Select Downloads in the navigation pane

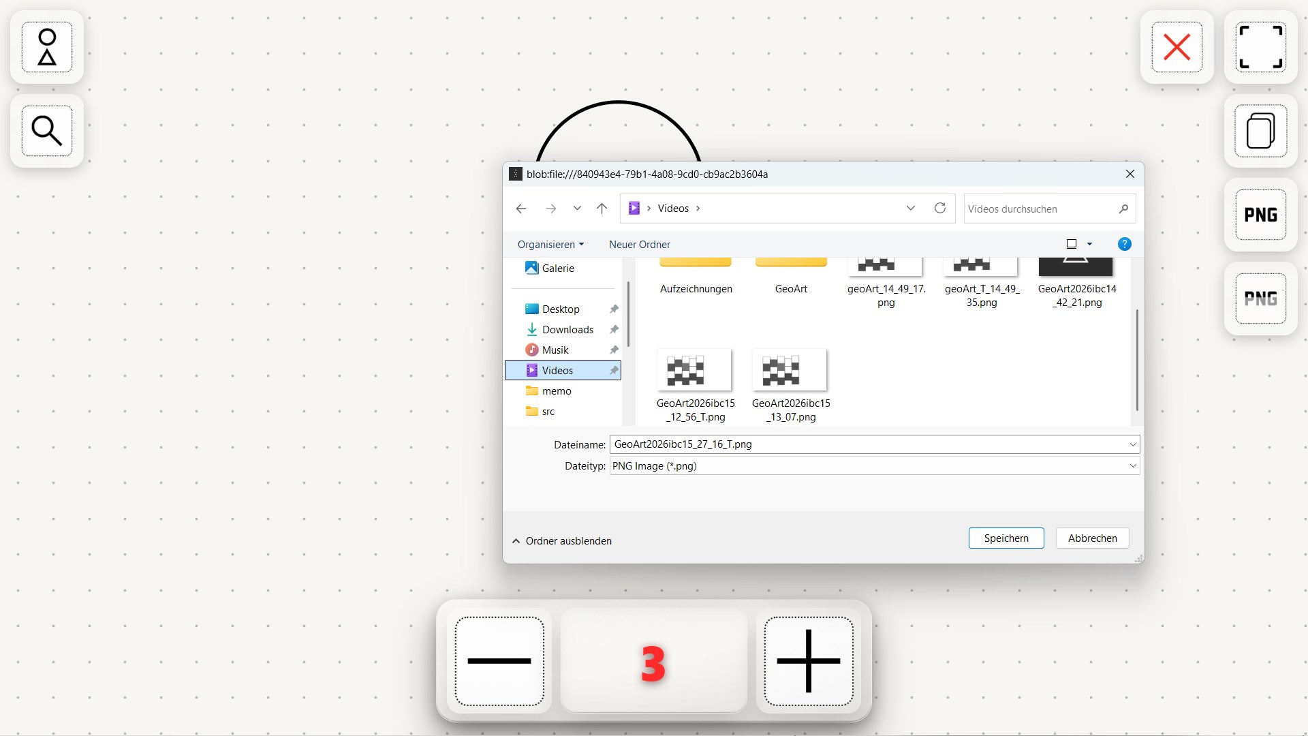coord(567,330)
